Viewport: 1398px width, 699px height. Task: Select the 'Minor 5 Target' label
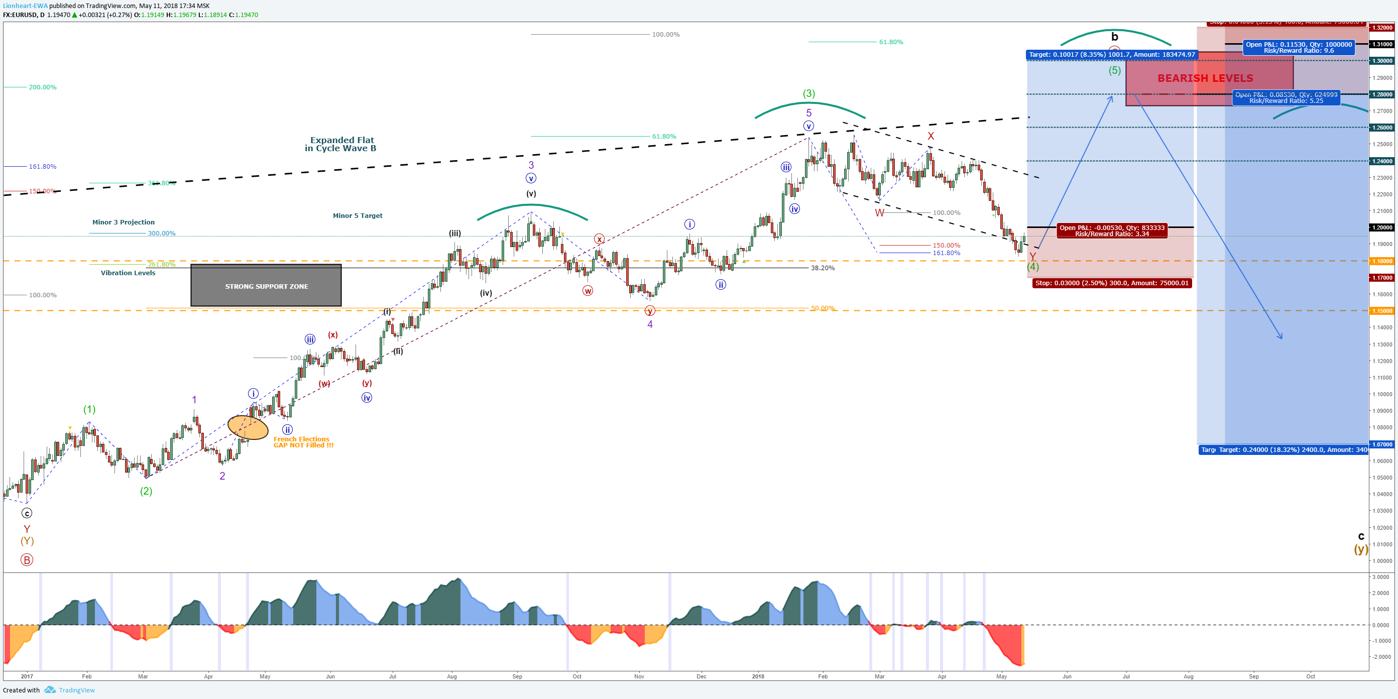click(x=358, y=215)
